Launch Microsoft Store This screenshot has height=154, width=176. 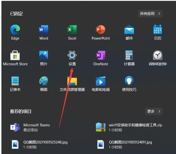tap(15, 55)
